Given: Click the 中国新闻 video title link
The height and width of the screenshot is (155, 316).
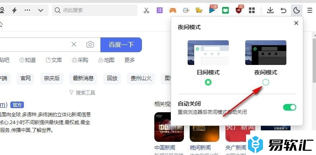Looking at the screenshot, I should (x=165, y=148).
